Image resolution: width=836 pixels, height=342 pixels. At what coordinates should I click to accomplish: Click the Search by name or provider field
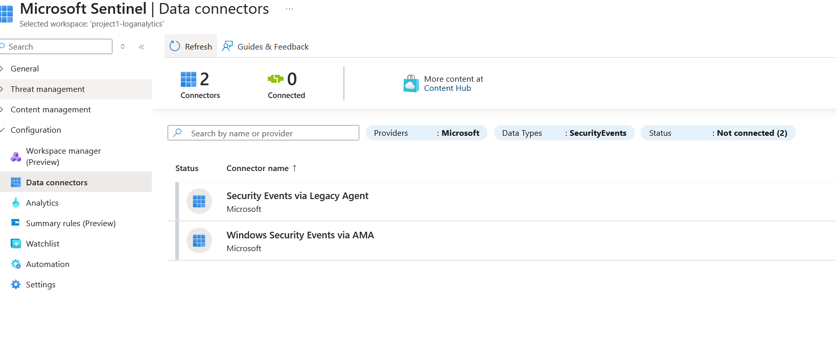(263, 133)
